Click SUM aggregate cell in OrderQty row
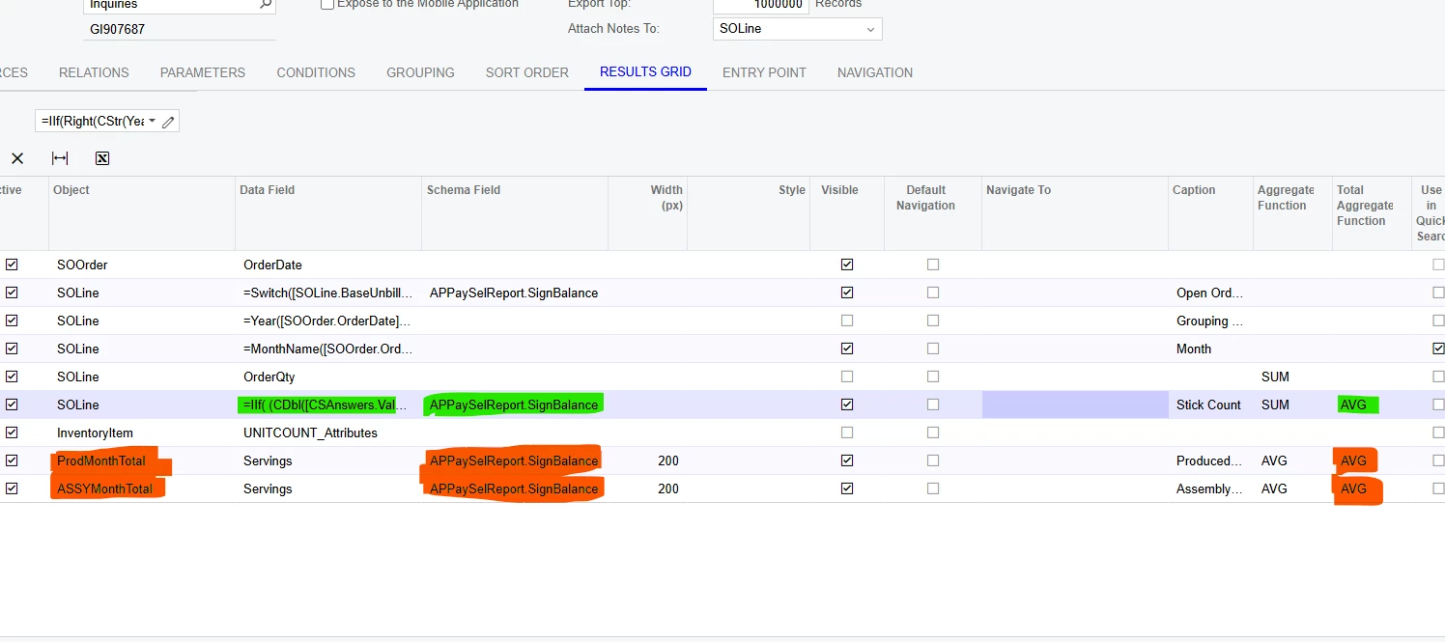The height and width of the screenshot is (642, 1445). point(1292,377)
